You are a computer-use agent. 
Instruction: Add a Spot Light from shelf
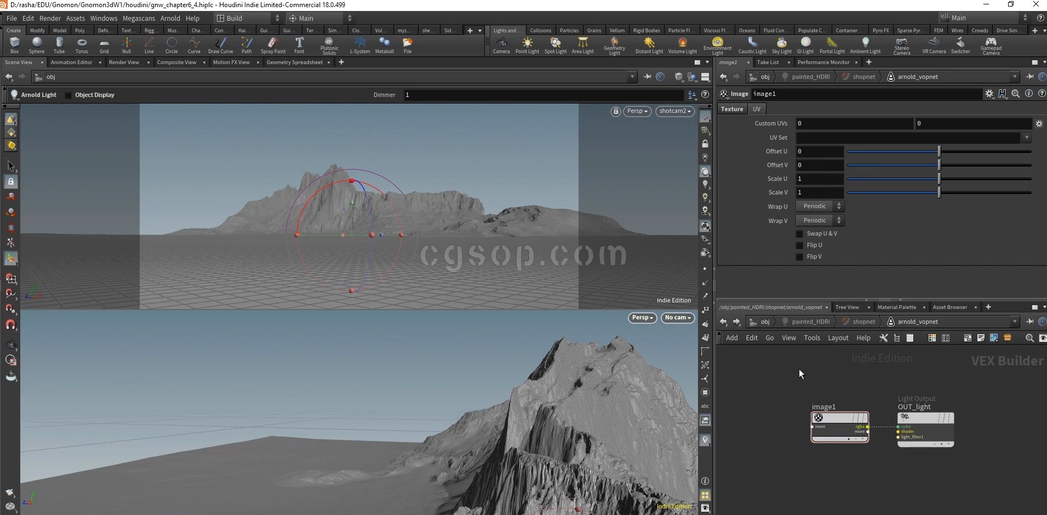[x=555, y=45]
